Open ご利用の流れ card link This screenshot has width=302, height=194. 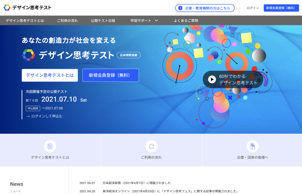click(x=152, y=157)
